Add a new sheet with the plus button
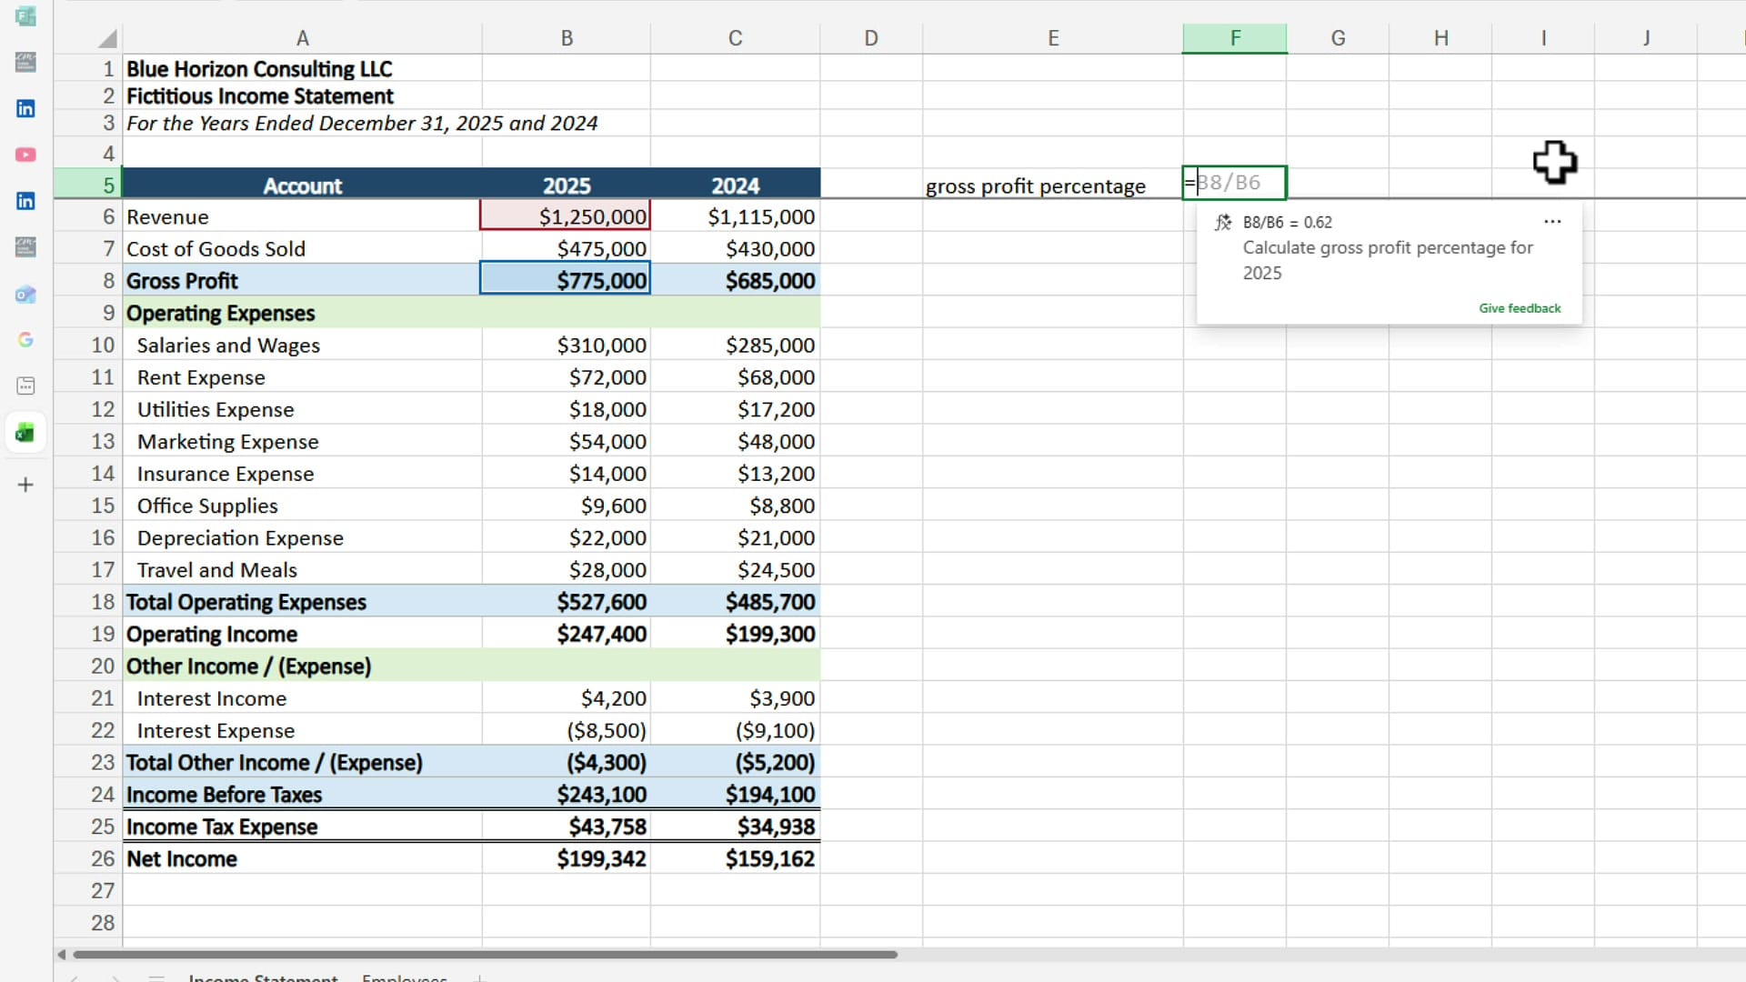1746x982 pixels. coord(479,977)
